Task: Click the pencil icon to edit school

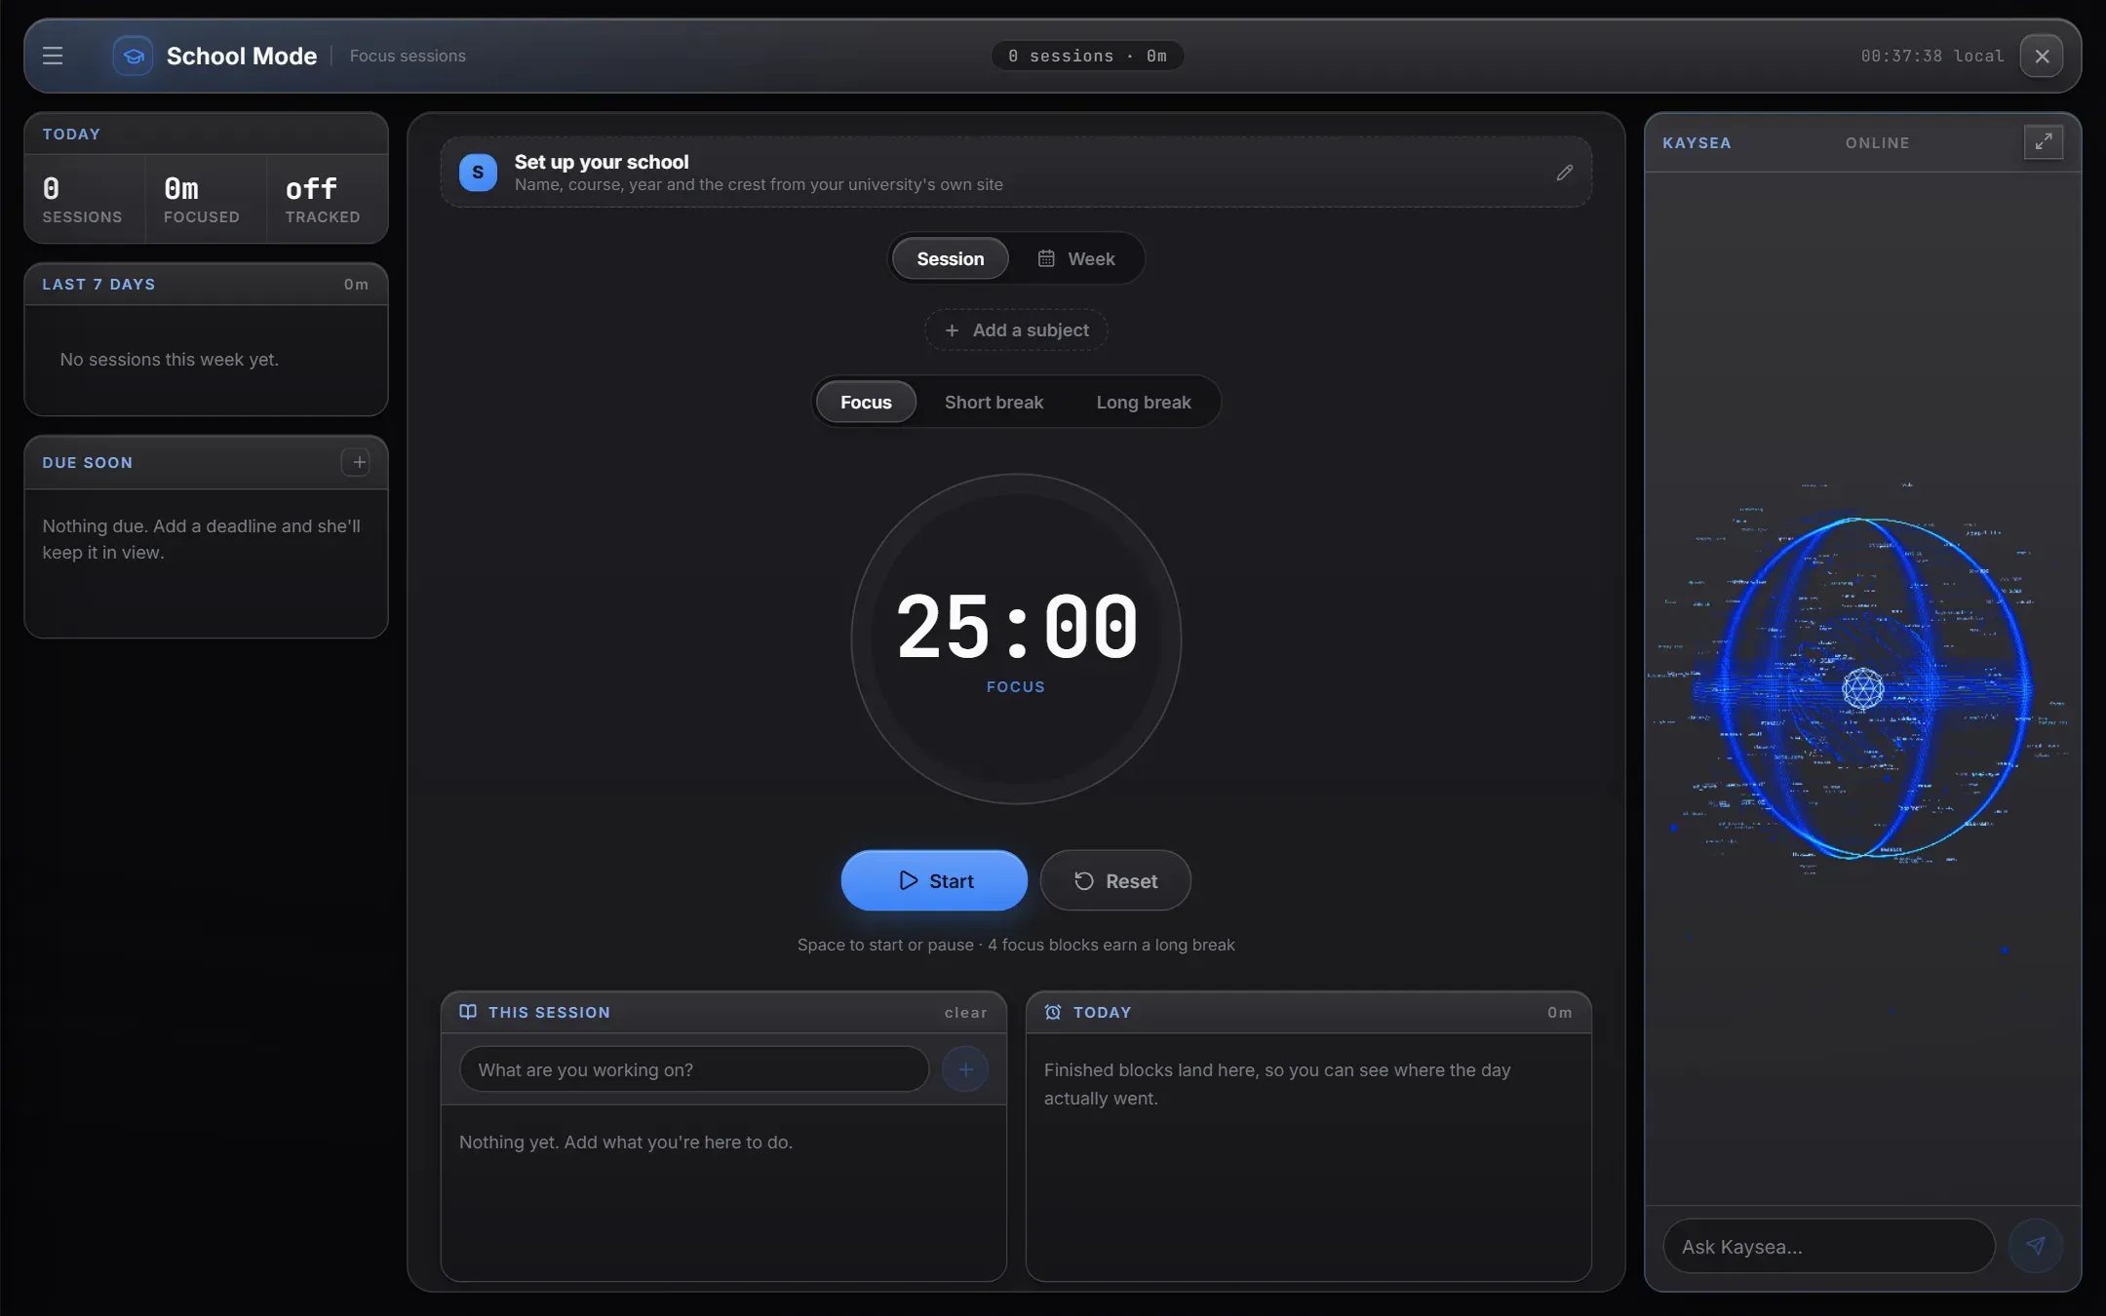Action: click(1565, 173)
